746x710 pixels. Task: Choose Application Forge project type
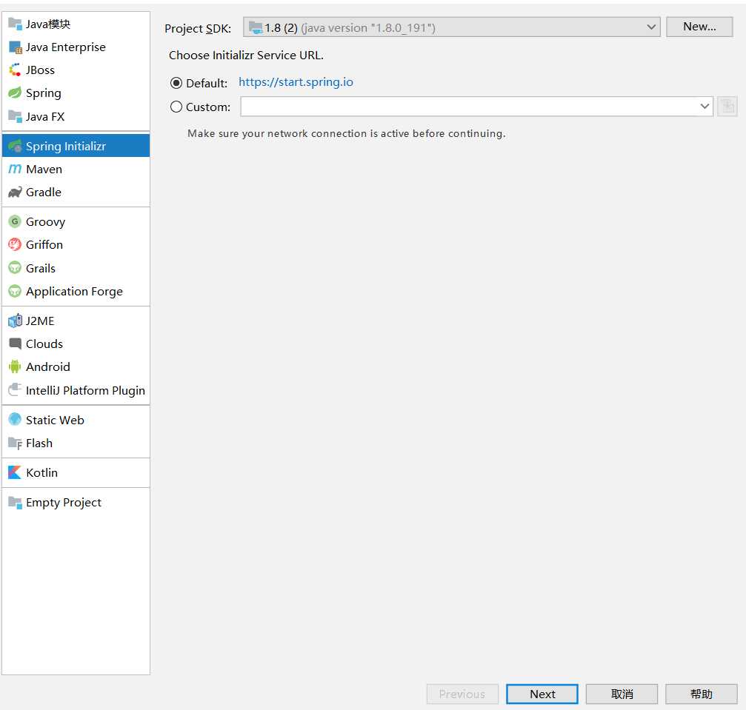(x=76, y=291)
